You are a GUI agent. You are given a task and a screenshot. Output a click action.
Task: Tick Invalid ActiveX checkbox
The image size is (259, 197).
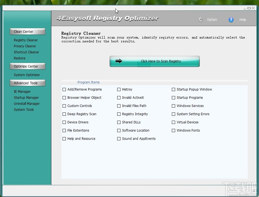pyautogui.click(x=119, y=98)
